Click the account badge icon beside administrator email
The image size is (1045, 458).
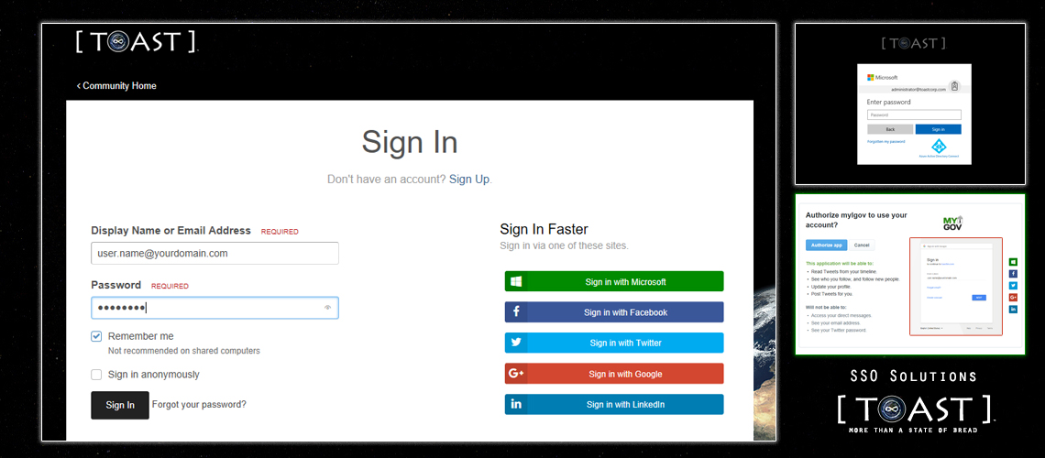pos(954,86)
